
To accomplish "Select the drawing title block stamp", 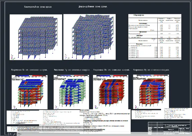I will [169, 129].
